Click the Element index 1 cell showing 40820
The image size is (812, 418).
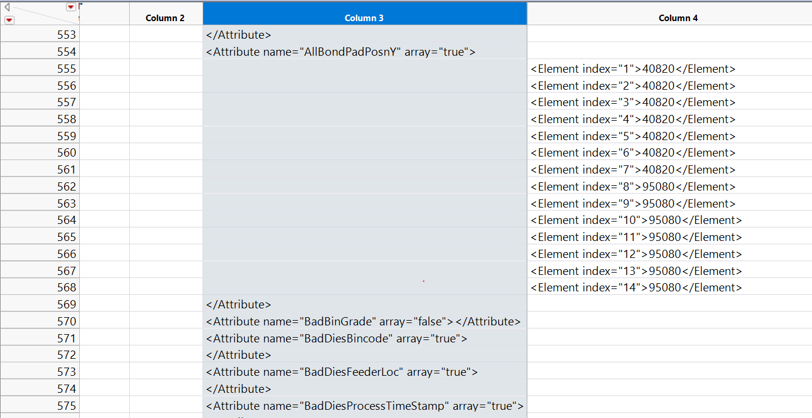636,69
